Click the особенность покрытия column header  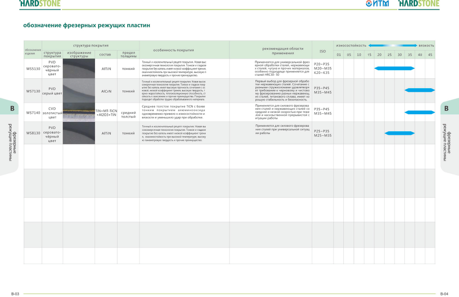click(174, 50)
